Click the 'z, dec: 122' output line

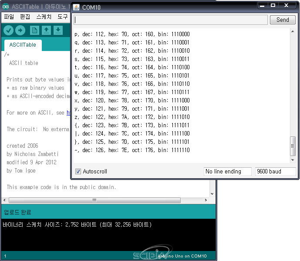pos(132,117)
